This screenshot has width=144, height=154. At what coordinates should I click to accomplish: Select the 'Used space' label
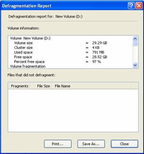[x=23, y=52]
